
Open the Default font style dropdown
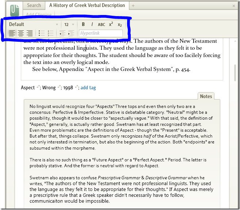click(33, 25)
